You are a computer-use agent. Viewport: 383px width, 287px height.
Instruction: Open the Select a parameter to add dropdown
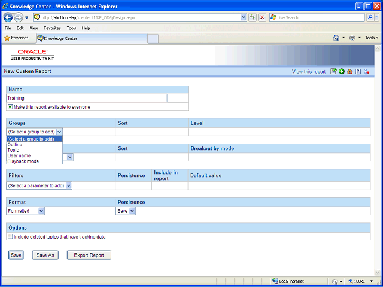(69, 186)
